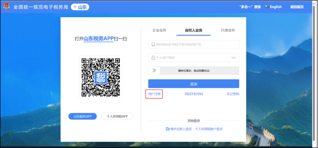Click the 其他登录 label
The width and height of the screenshot is (318, 148).
click(194, 121)
